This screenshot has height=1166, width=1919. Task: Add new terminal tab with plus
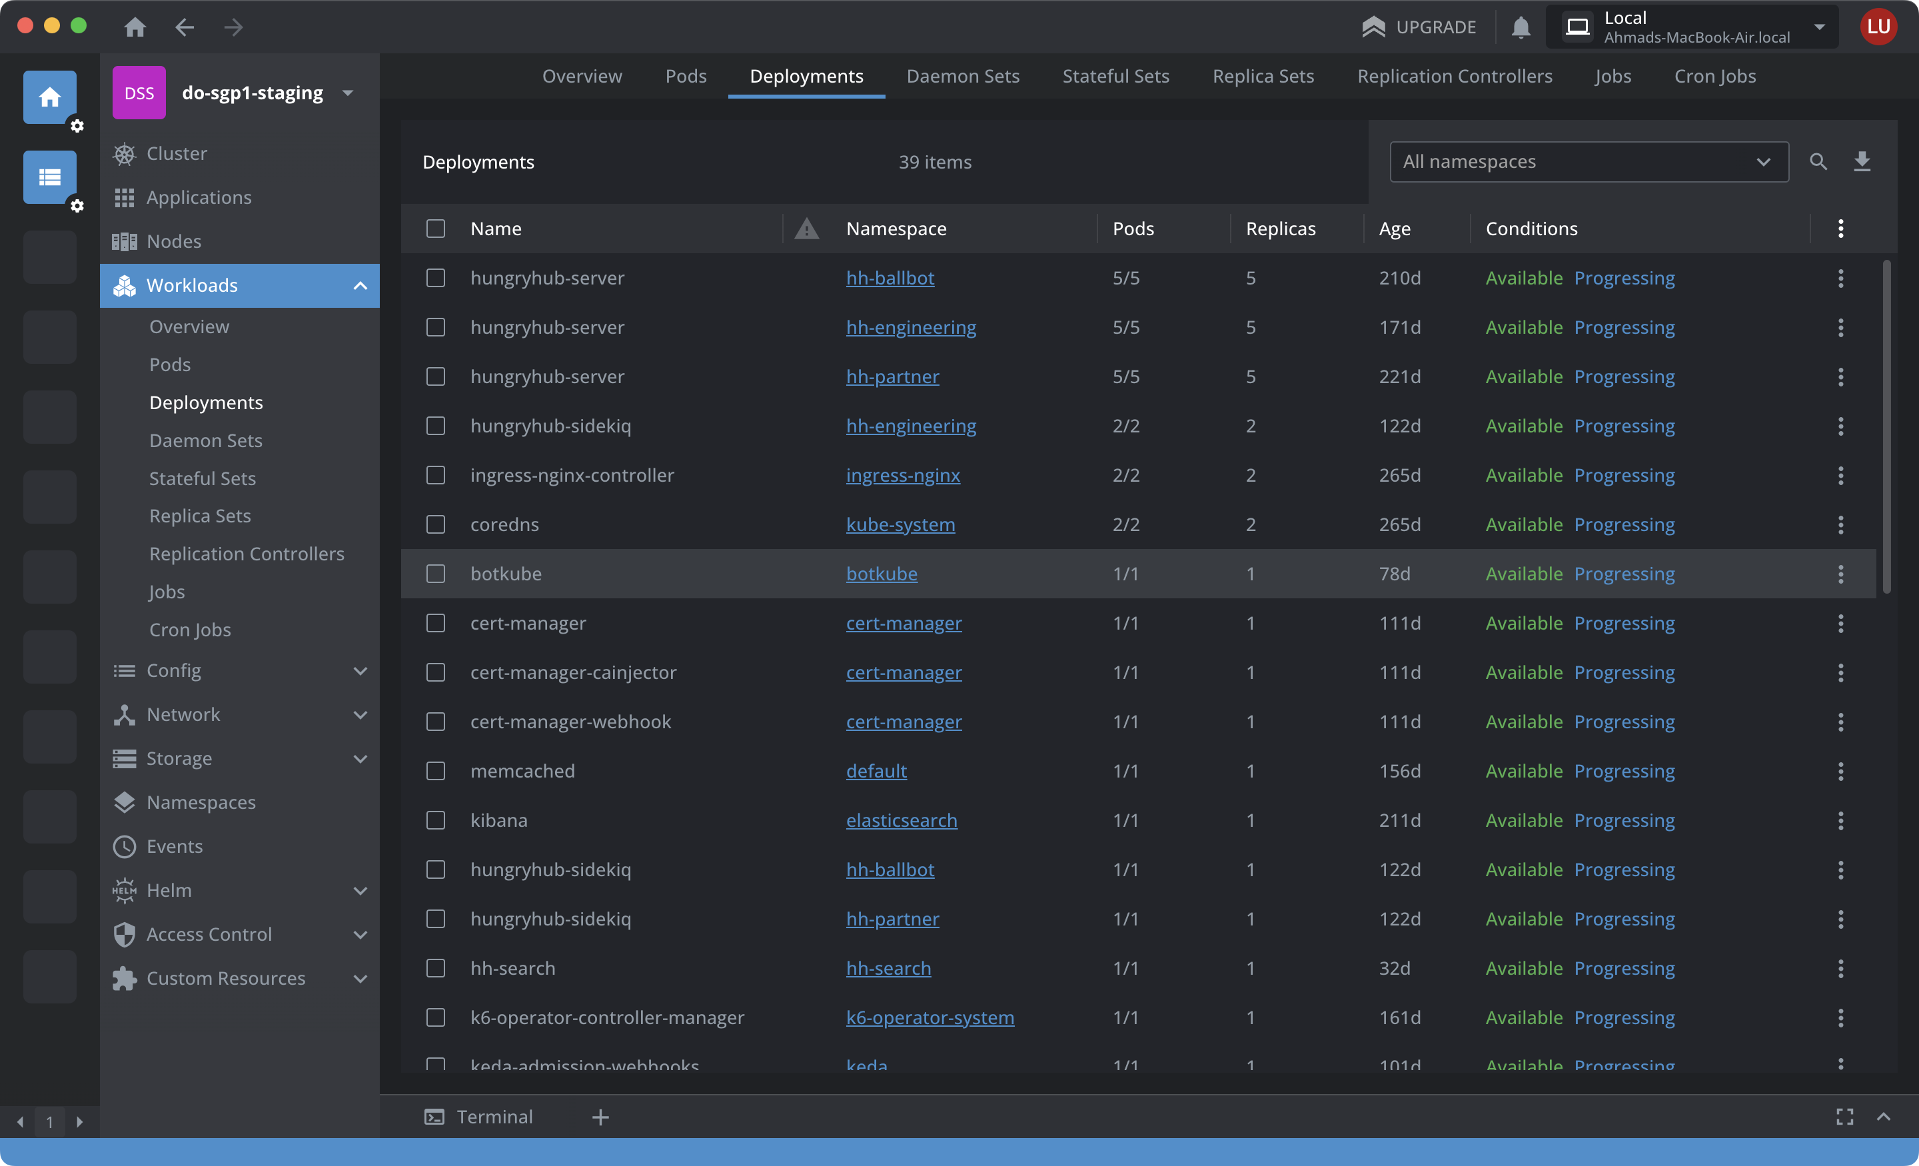click(600, 1117)
